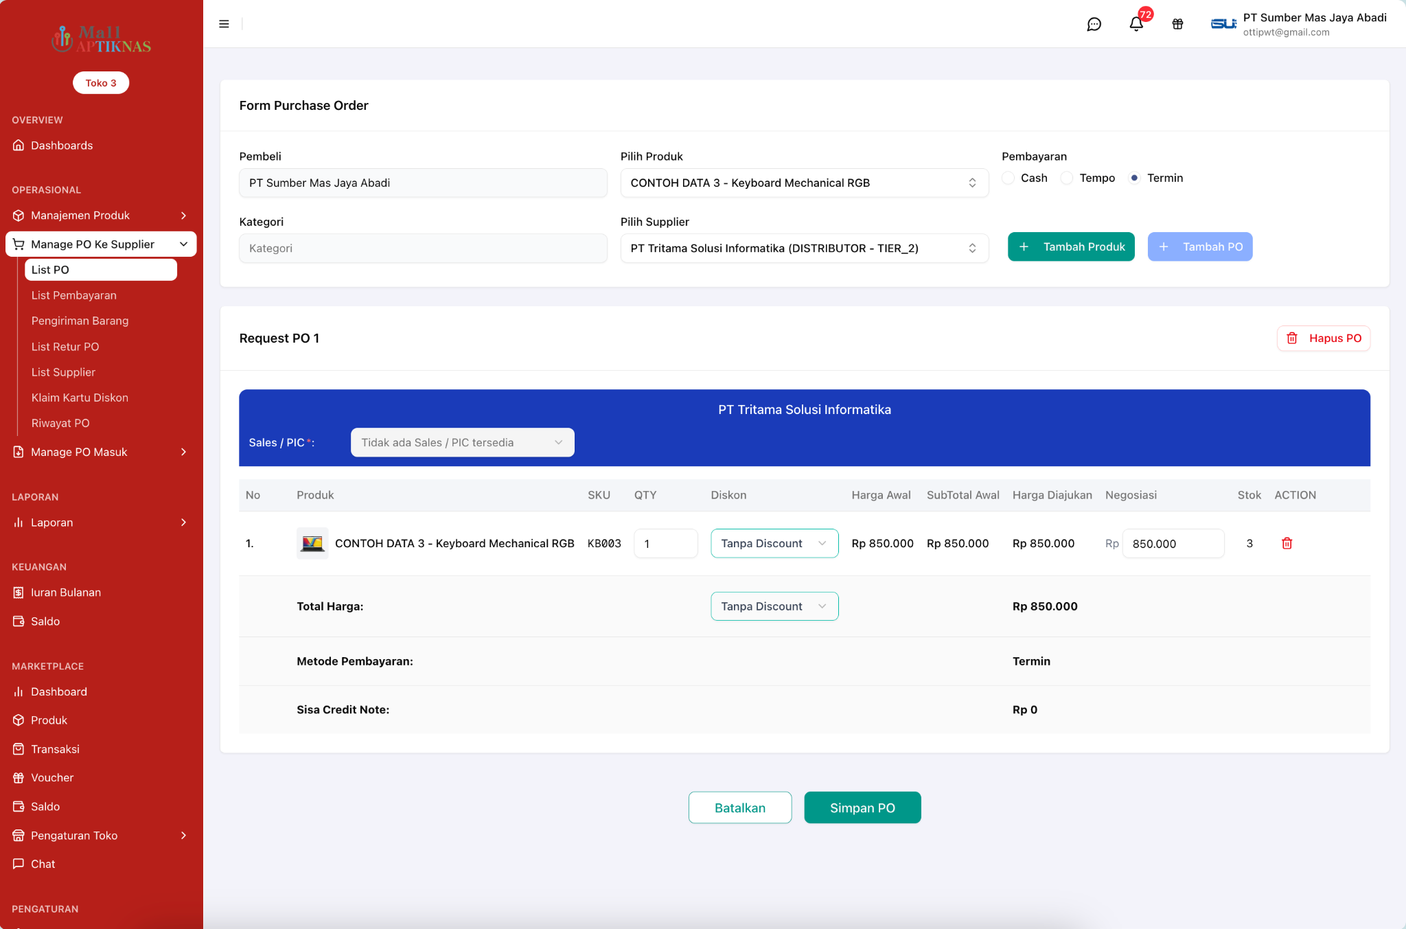1406x929 pixels.
Task: Open Klaim Kartu Diskon submenu item
Action: (80, 398)
